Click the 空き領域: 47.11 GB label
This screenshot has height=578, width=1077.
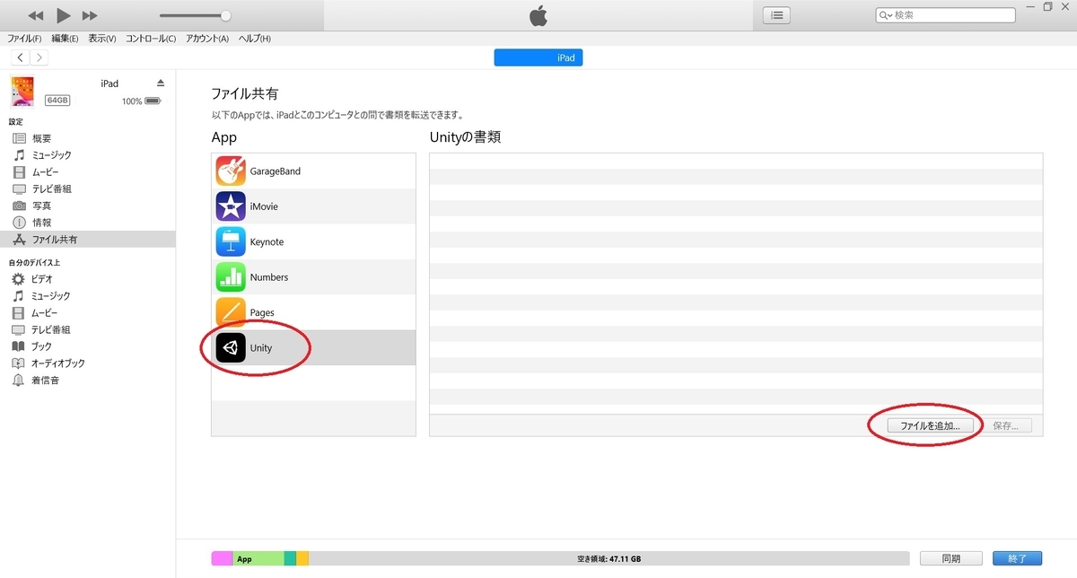[609, 559]
